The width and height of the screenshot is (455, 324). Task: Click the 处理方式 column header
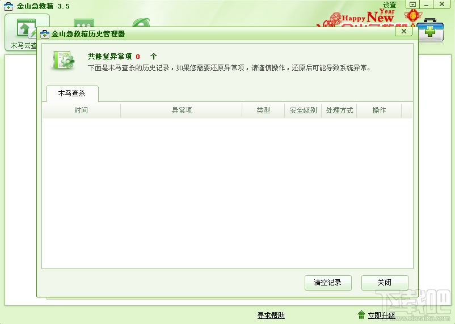pyautogui.click(x=339, y=110)
